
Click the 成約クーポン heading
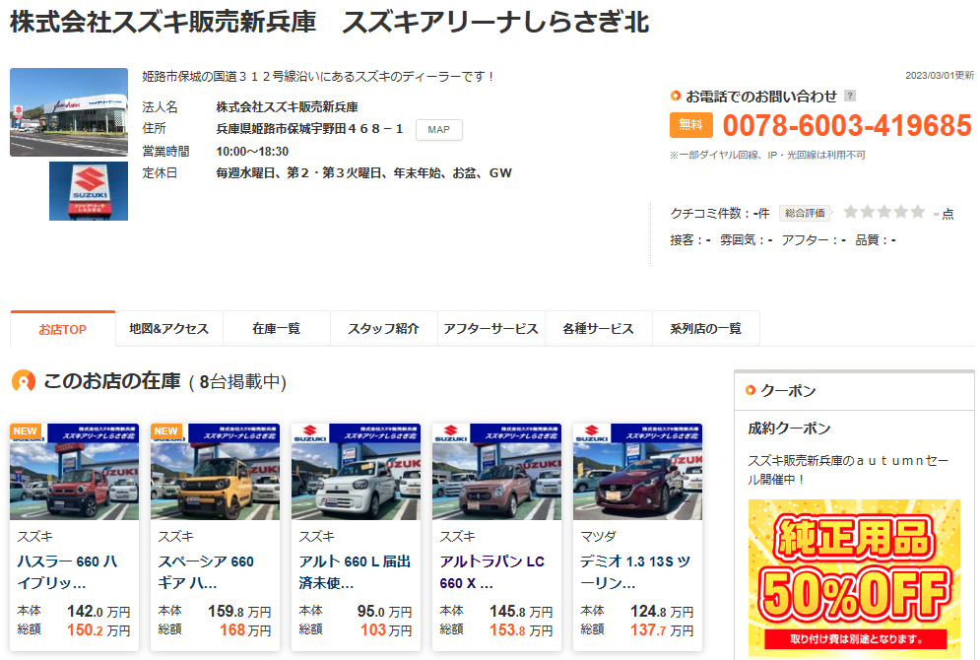tap(789, 429)
